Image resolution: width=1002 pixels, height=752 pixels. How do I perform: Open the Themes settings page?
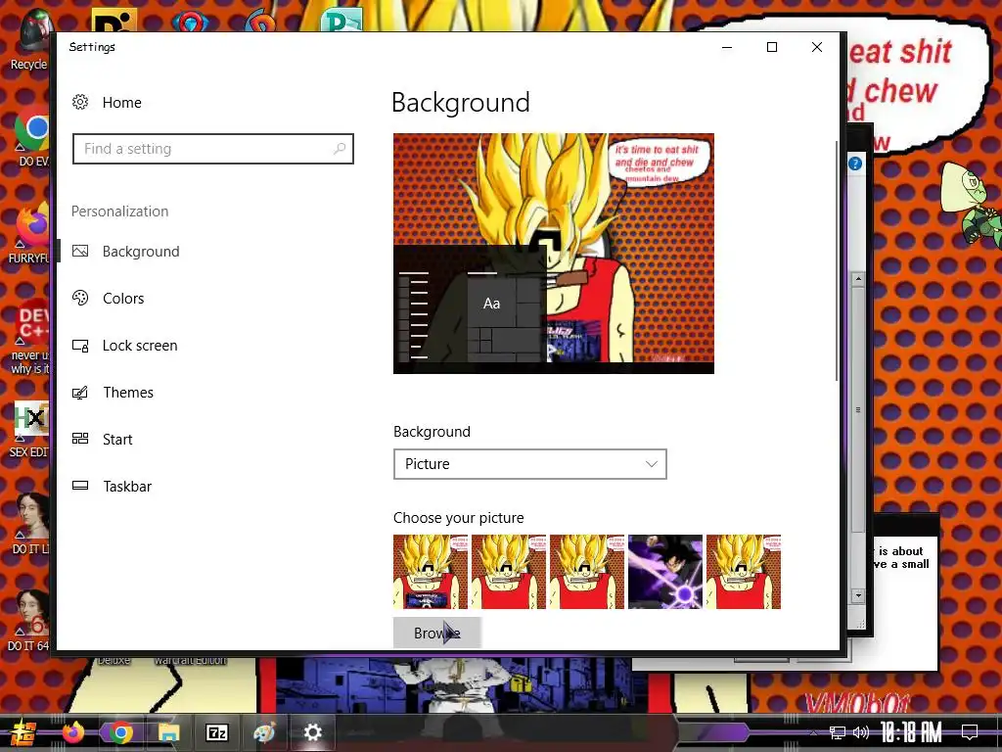128,392
